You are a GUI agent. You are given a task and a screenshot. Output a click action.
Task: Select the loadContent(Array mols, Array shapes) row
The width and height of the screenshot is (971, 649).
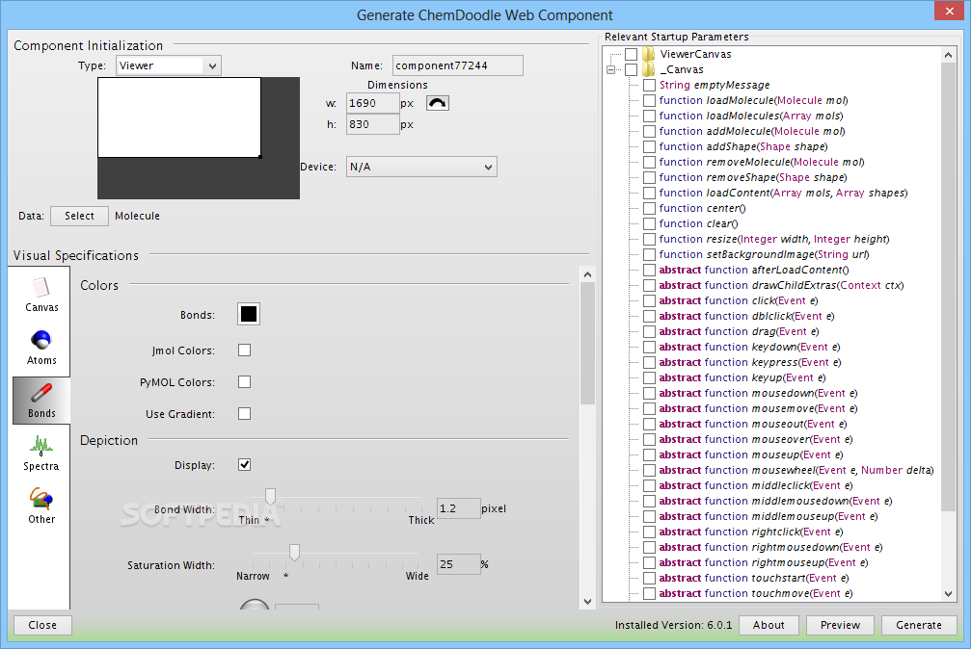point(783,193)
